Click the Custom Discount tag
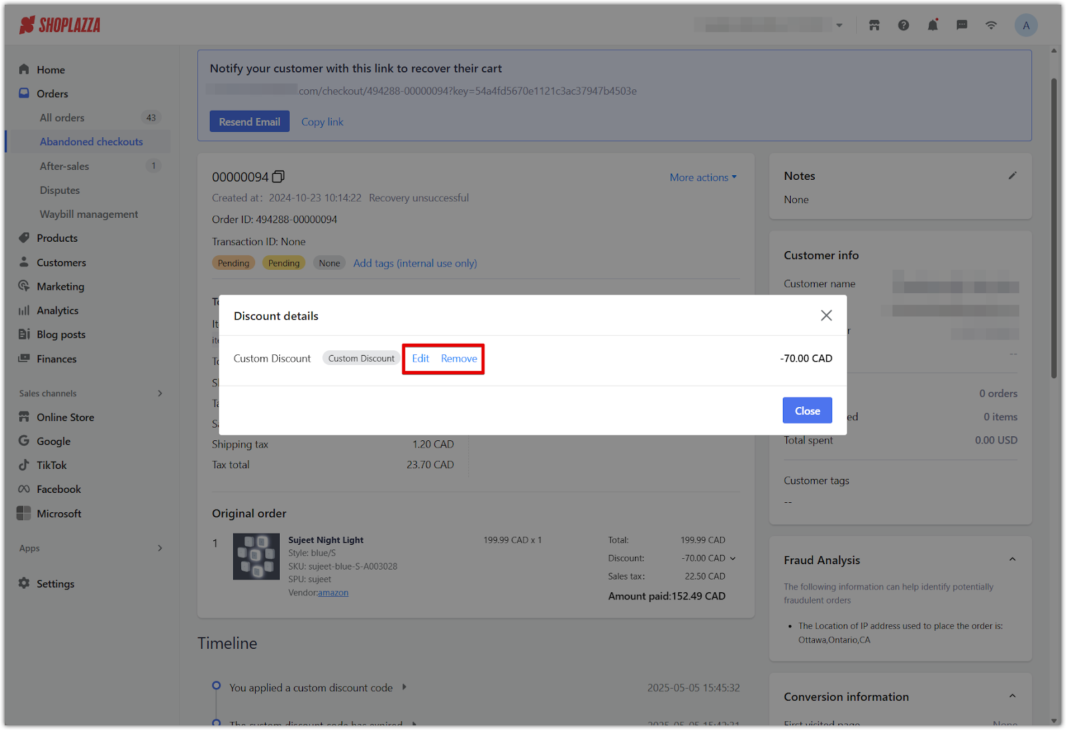The width and height of the screenshot is (1066, 730). tap(361, 359)
